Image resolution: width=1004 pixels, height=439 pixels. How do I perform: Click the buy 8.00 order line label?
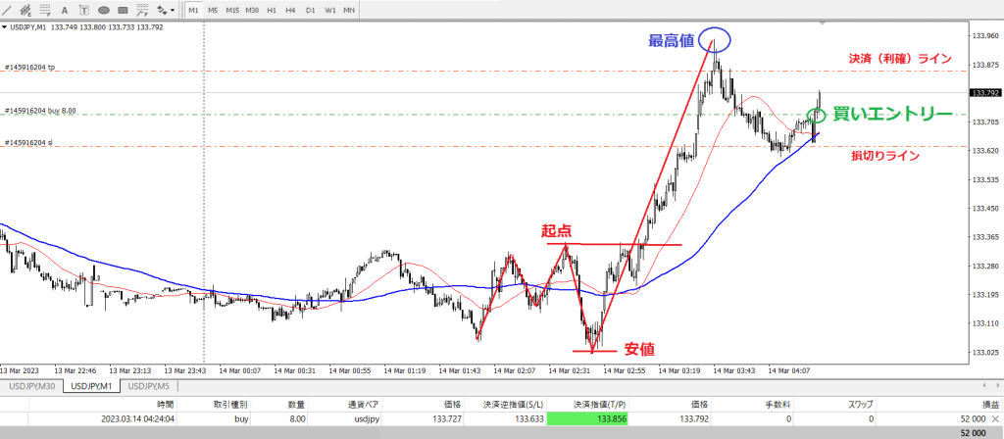(x=41, y=111)
